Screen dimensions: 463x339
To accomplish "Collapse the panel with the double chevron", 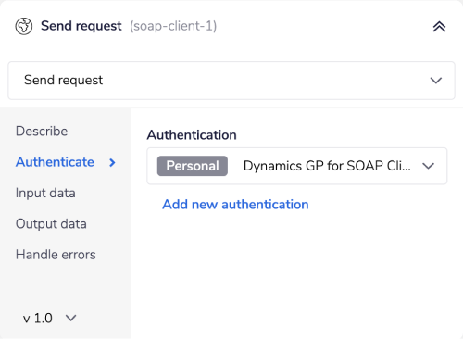I will coord(439,27).
